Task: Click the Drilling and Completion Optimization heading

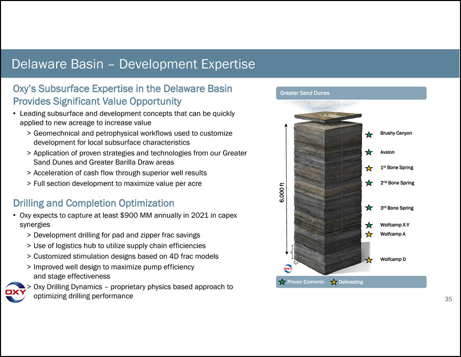Action: pyautogui.click(x=93, y=203)
